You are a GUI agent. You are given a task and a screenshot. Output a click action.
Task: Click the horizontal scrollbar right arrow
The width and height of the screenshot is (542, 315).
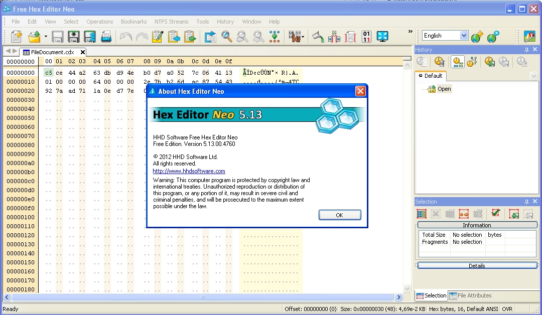coord(398,297)
